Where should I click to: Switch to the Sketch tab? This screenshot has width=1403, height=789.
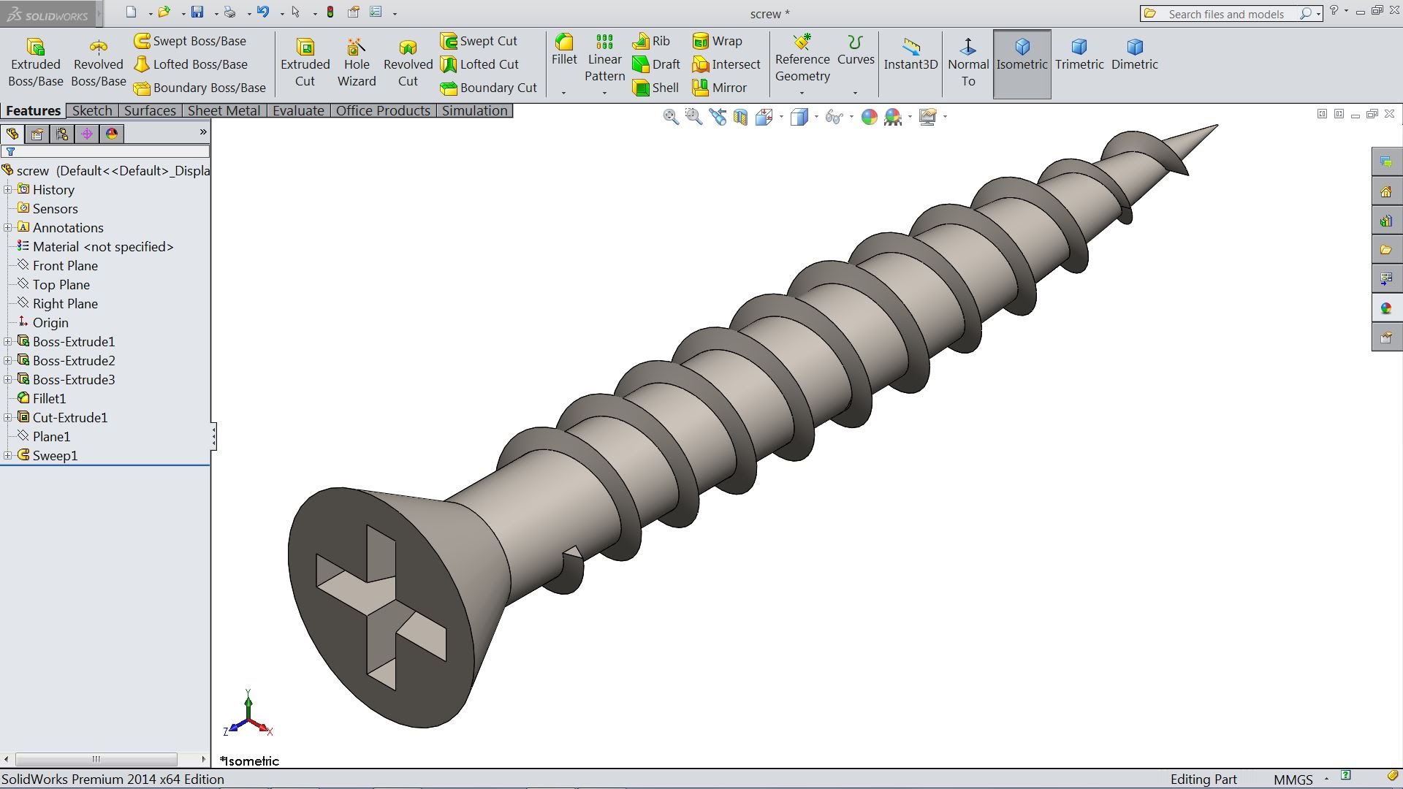[x=91, y=110]
